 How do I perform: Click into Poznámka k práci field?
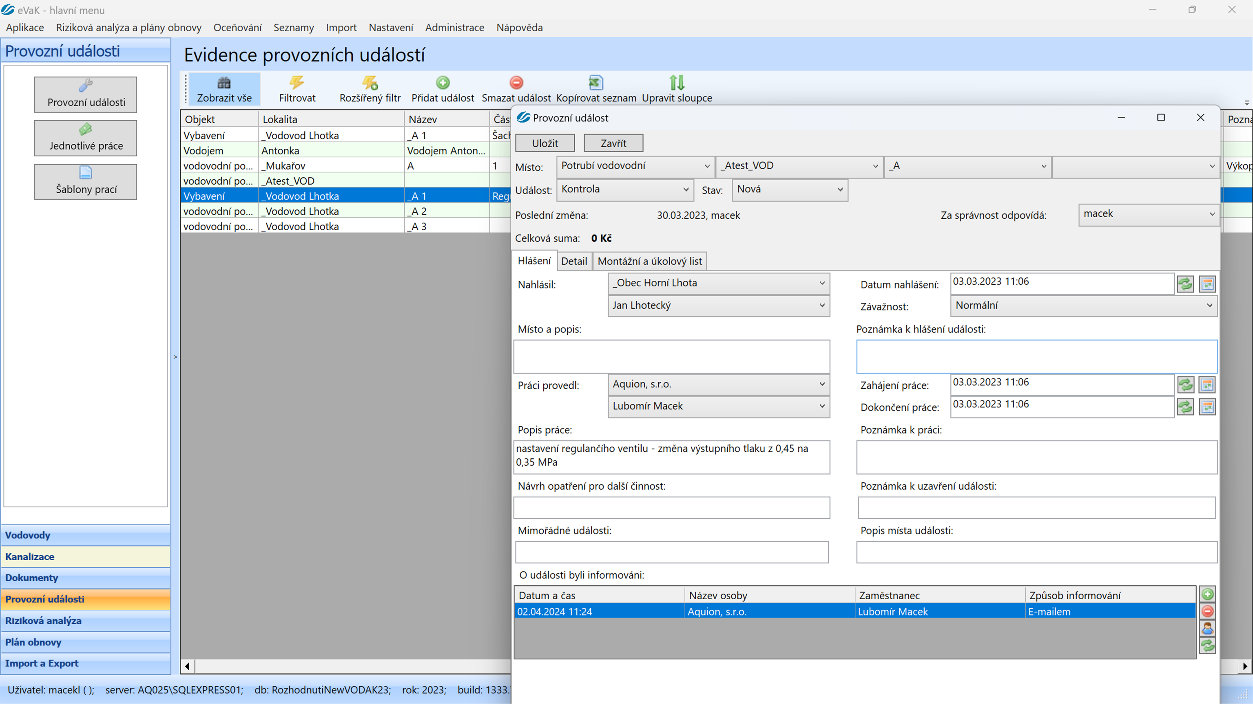click(1036, 457)
